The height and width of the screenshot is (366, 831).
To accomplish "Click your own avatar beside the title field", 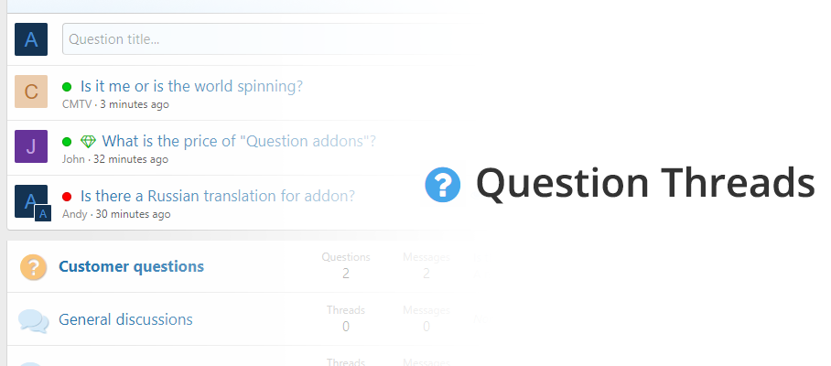I will click(x=31, y=39).
